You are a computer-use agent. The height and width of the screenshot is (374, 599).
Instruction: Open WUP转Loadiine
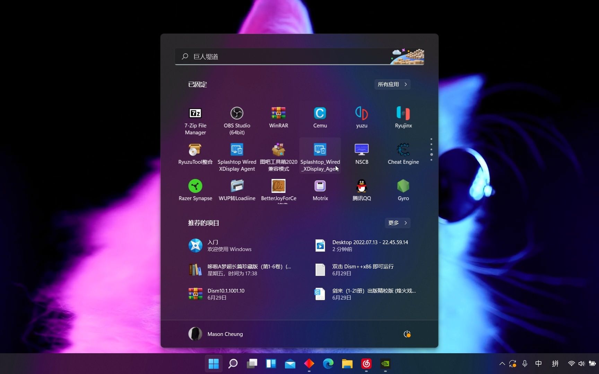[237, 190]
